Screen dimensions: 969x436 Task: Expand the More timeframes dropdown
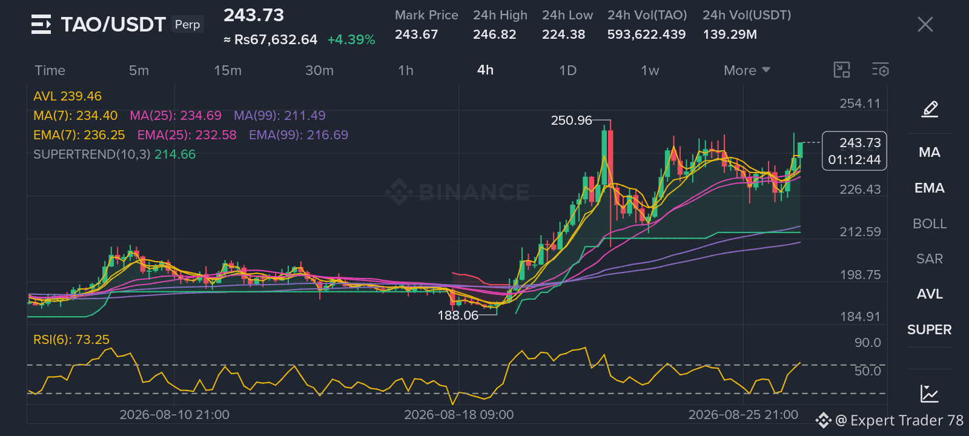[747, 70]
